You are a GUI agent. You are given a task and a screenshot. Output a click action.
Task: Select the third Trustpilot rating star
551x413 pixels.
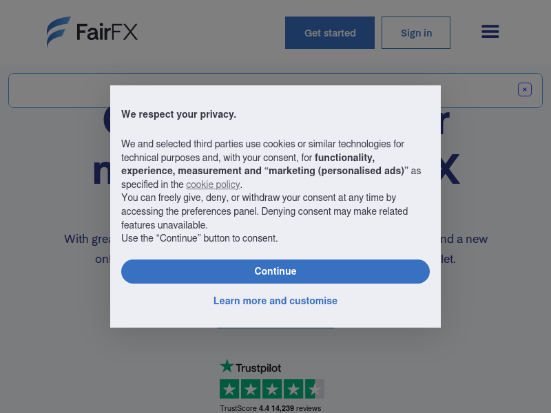pyautogui.click(x=272, y=389)
